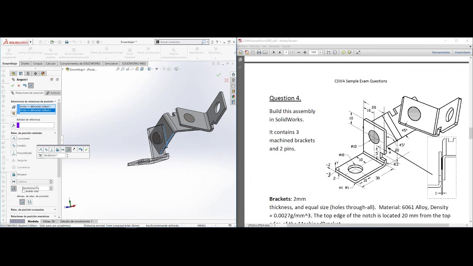Viewport: 473px width, 266px height.
Task: Collapse Selecciones de relaciones de posición section
Action: tap(55, 101)
